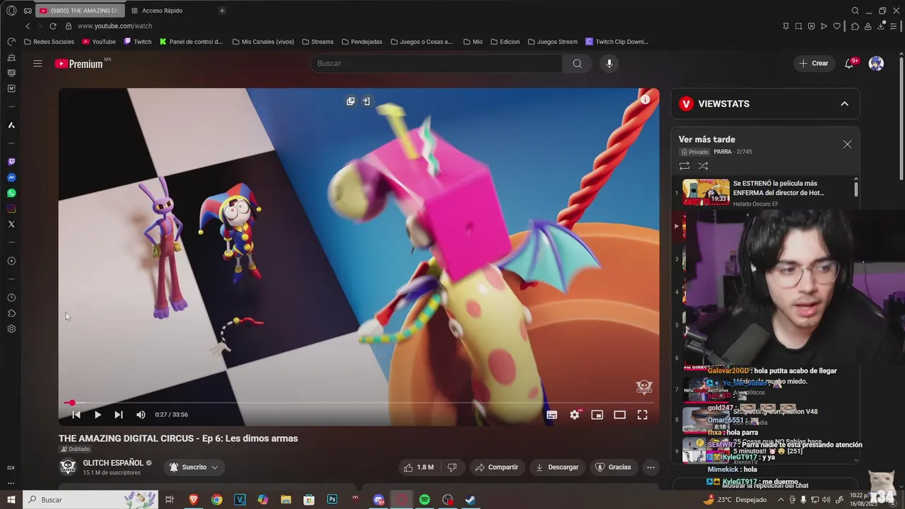
Task: Click the Windows Start button
Action: (x=11, y=500)
